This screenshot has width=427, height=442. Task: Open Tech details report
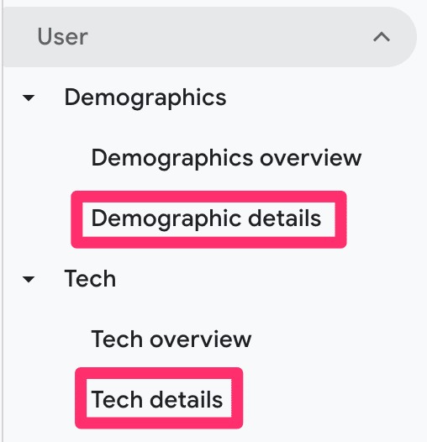[x=157, y=399]
